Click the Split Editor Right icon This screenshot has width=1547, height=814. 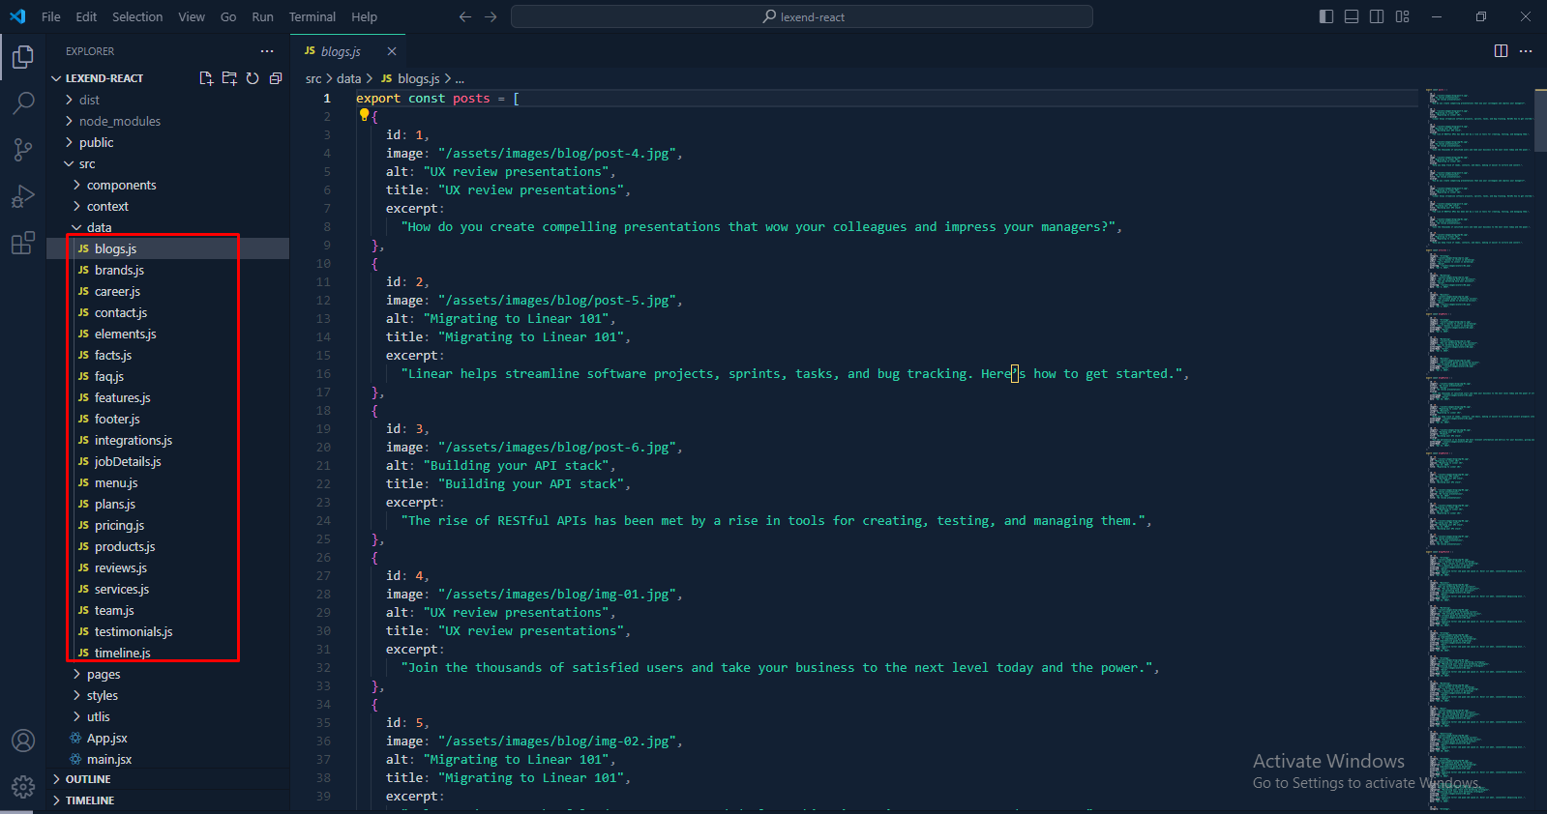1501,51
